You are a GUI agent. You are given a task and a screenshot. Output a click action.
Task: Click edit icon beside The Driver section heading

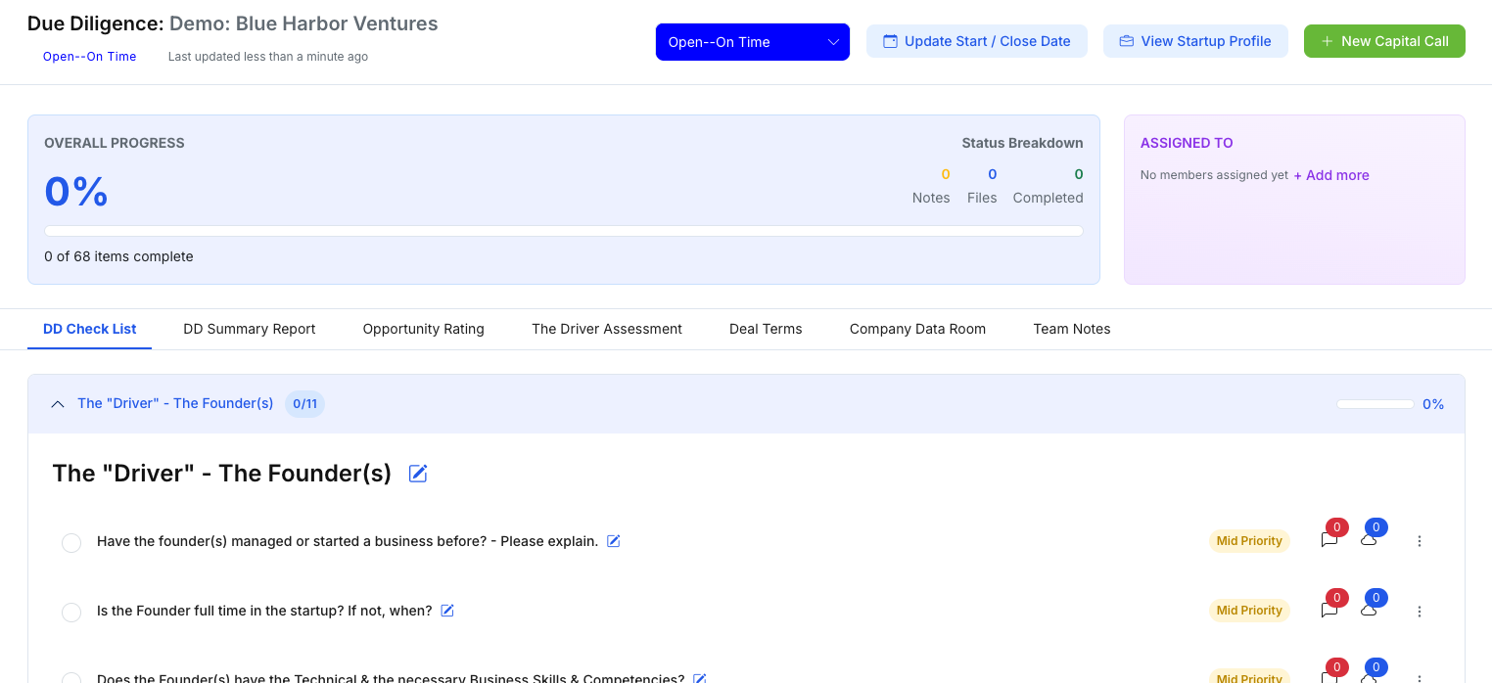(418, 474)
